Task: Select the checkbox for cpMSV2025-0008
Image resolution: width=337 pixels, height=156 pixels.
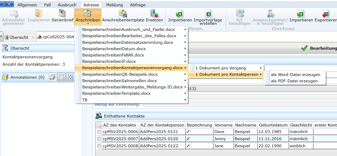Action: [x=99, y=146]
